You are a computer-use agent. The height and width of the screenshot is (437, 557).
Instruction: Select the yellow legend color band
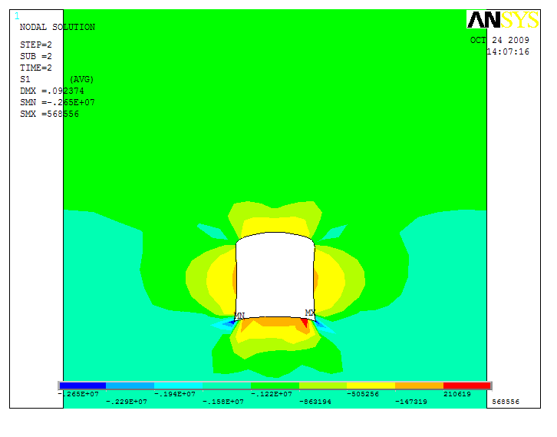(371, 386)
